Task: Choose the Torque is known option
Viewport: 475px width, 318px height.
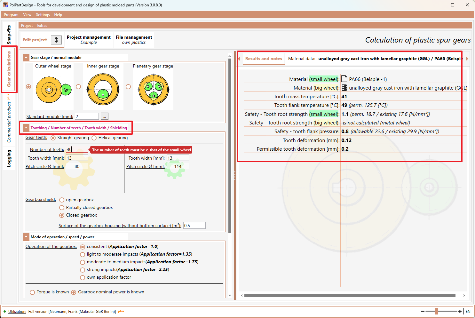Action: coord(32,292)
